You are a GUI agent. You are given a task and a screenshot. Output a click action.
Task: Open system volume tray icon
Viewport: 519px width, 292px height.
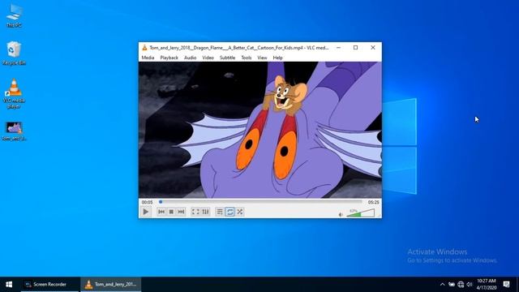[x=470, y=285]
